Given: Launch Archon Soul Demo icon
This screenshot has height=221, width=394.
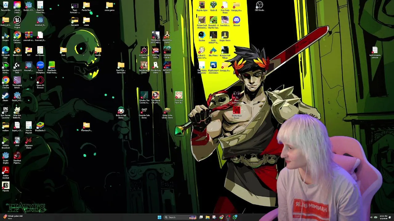Looking at the screenshot, I should point(144,52).
